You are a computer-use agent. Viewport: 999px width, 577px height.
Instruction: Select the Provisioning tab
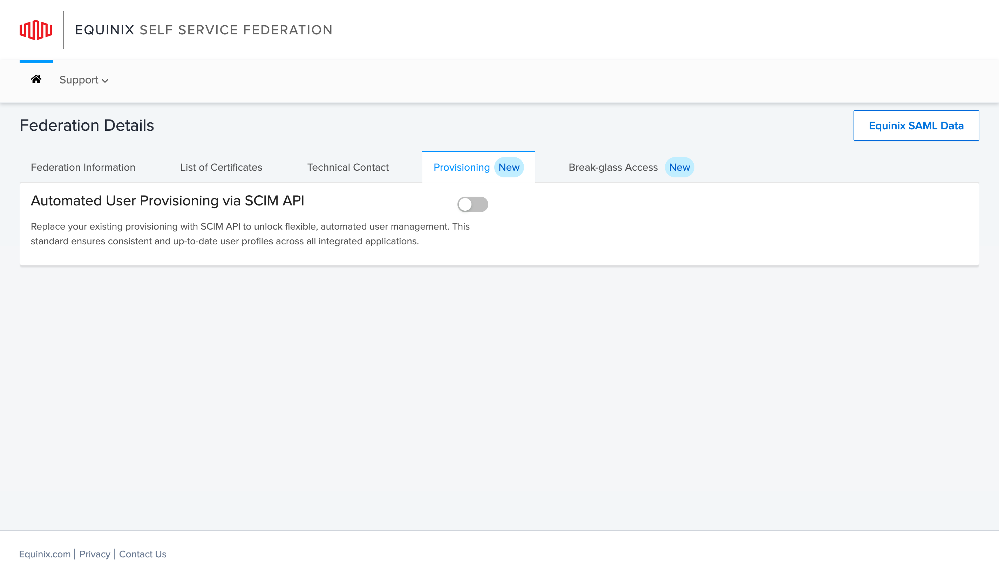tap(478, 167)
